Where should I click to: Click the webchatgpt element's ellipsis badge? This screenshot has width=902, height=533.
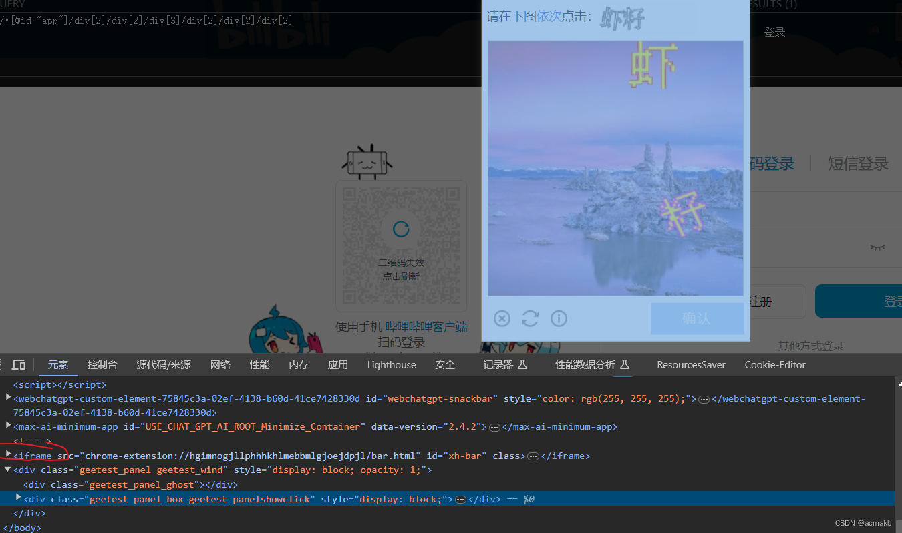(704, 399)
